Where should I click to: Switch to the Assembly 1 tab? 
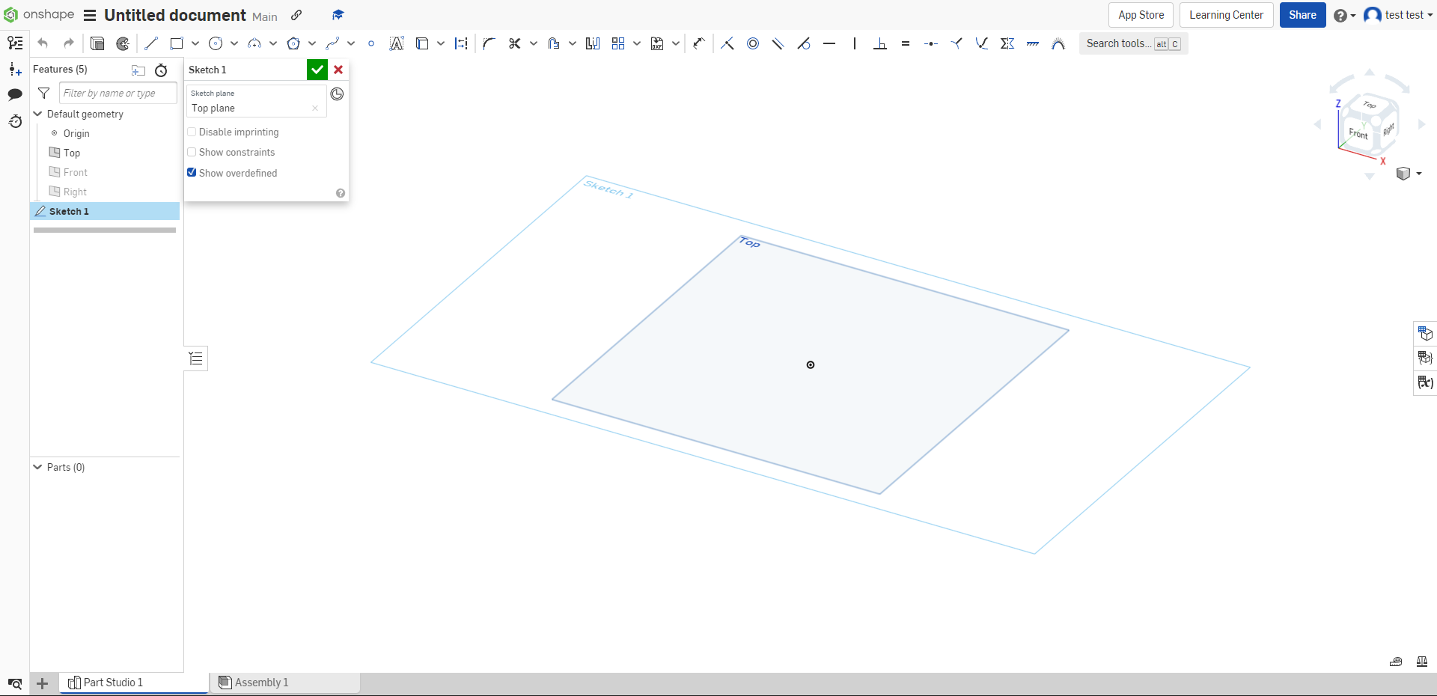[x=261, y=682]
